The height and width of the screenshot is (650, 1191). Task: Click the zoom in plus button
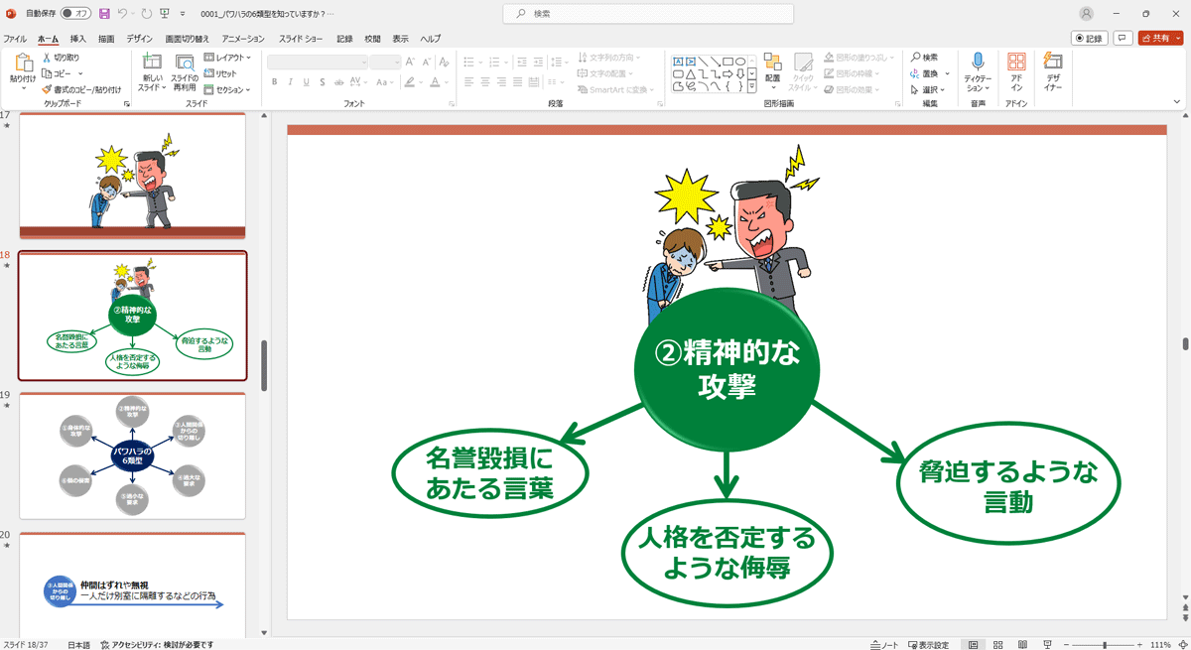click(x=1140, y=644)
